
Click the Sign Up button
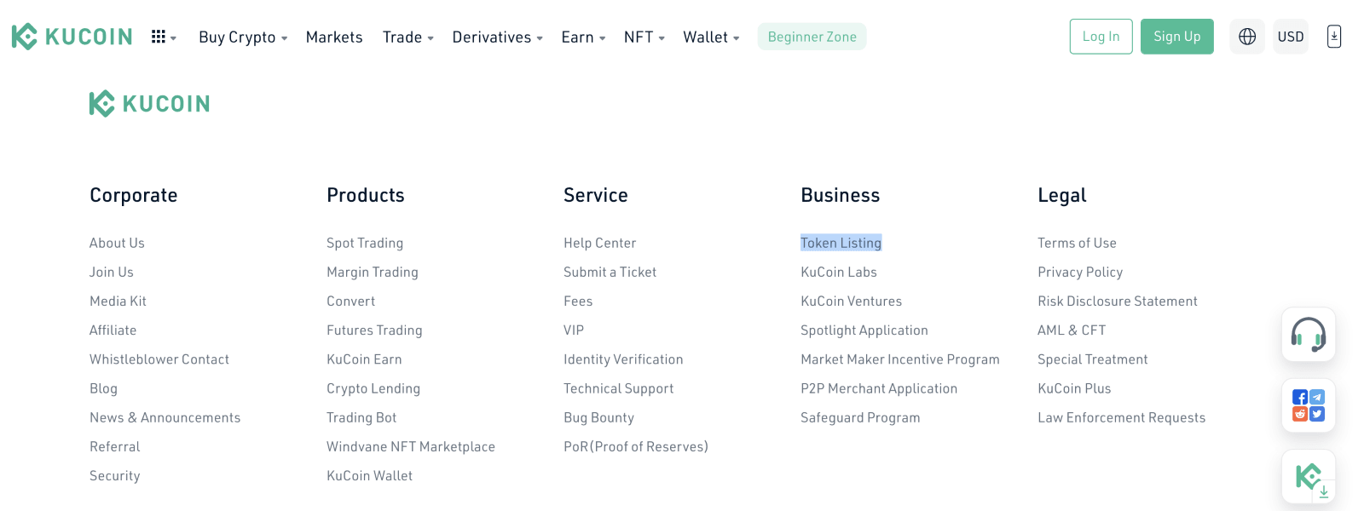(x=1176, y=37)
